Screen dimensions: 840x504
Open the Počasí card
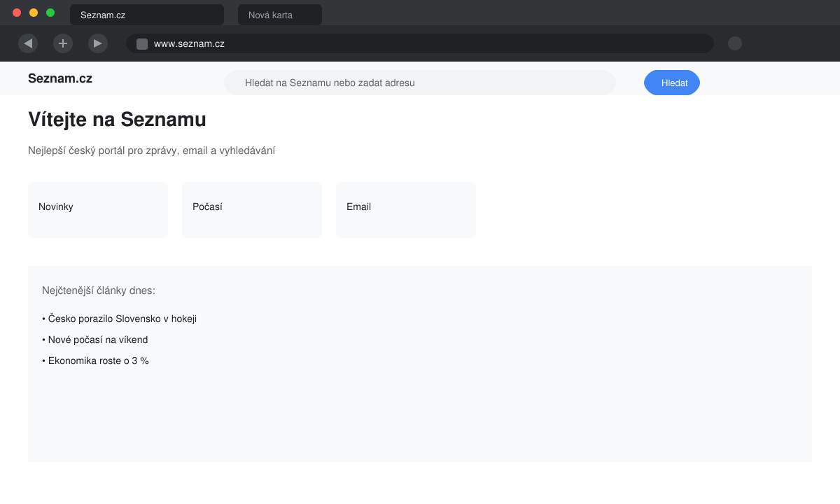252,210
